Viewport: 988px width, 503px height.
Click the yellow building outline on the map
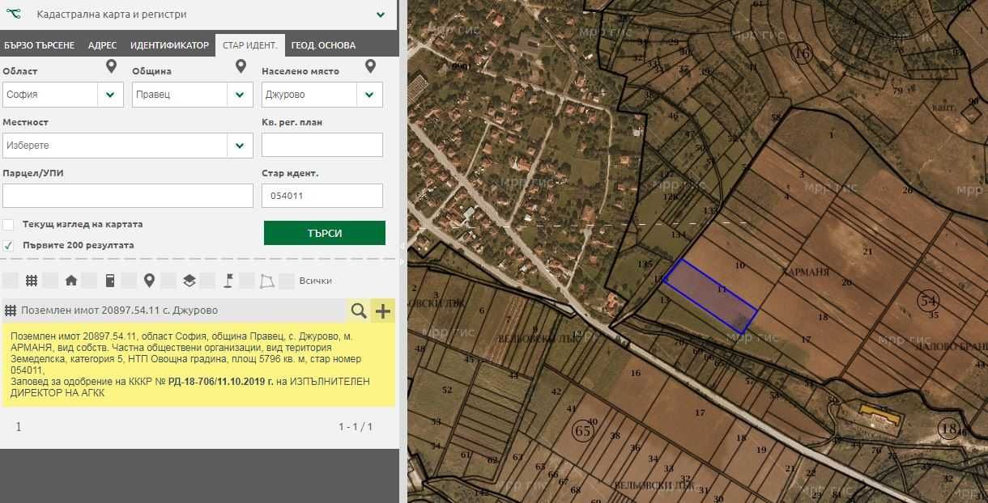[882, 416]
